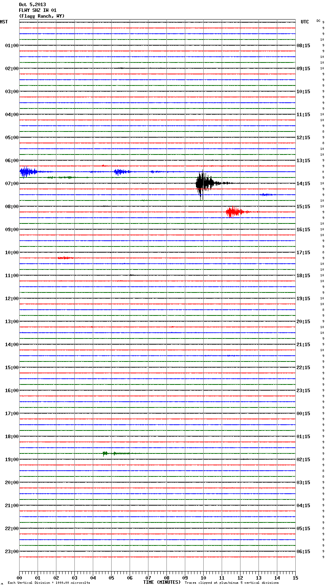The height and width of the screenshot is (588, 326).
Task: Click minute-axis tick label 15
Action: [x=295, y=578]
